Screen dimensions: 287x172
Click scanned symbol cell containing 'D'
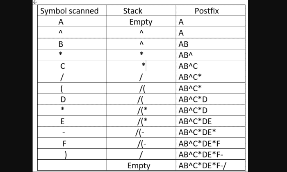coord(72,99)
